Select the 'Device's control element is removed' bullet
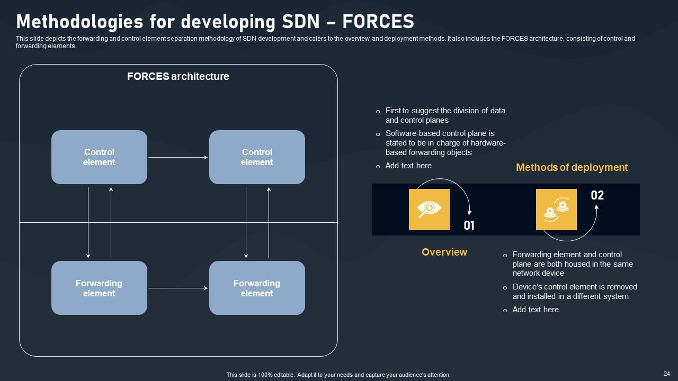Screen dimensions: 678x381 [575, 292]
